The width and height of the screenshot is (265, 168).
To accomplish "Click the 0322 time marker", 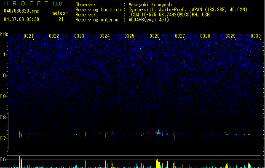I will pyautogui.click(x=54, y=36).
